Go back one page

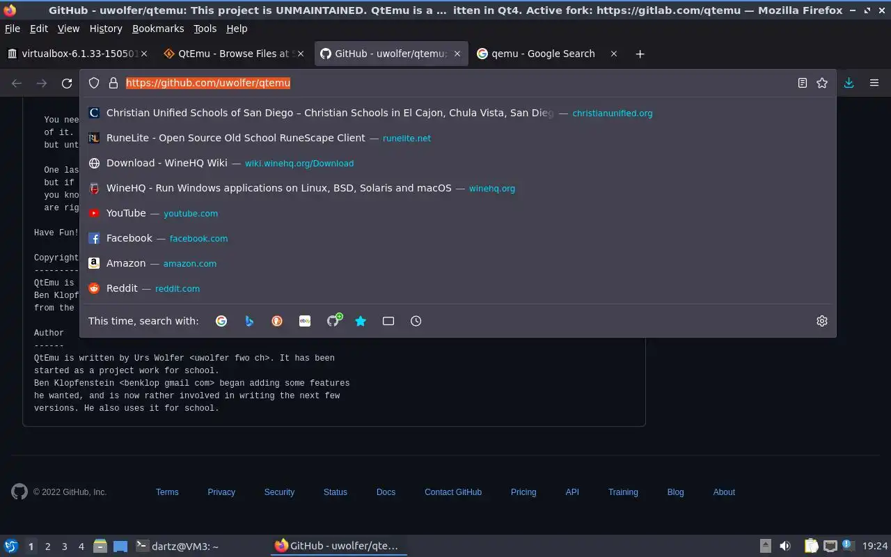[x=17, y=84]
